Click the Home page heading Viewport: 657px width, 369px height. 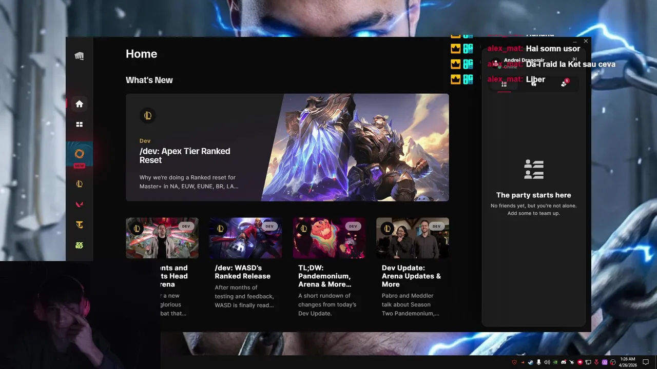[x=141, y=54]
